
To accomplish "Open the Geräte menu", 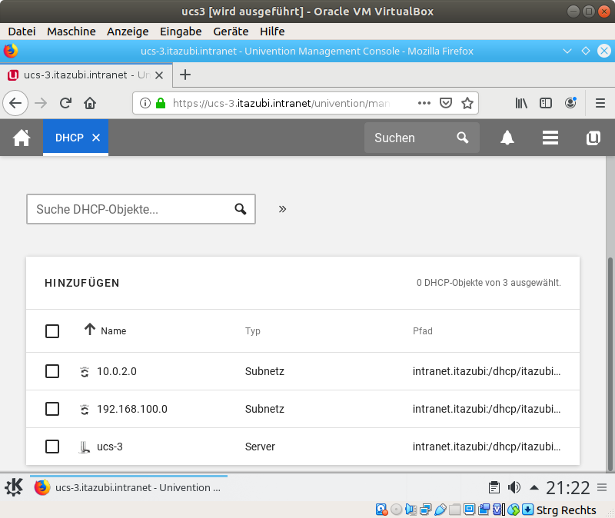I will 231,32.
